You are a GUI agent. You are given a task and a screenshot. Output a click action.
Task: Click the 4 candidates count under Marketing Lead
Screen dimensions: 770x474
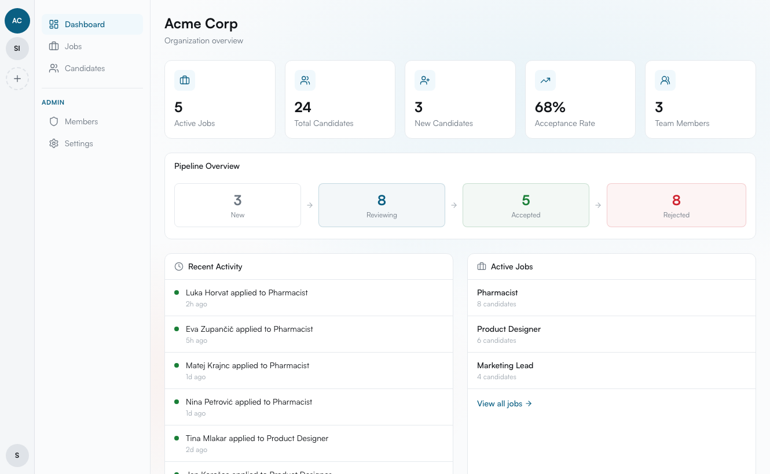click(497, 377)
